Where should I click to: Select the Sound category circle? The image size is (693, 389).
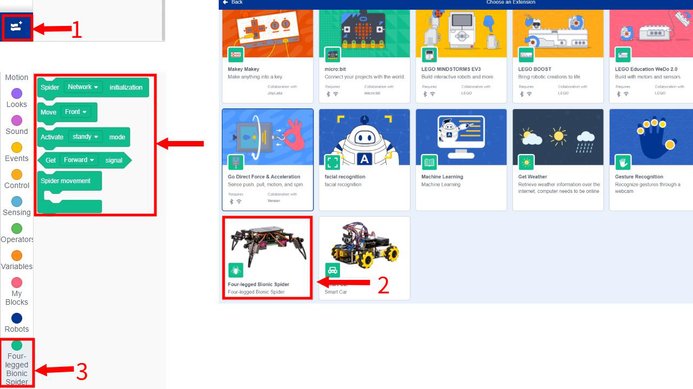pos(17,120)
